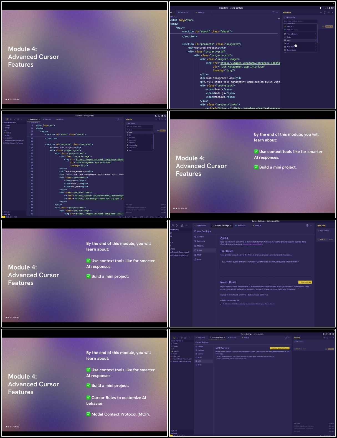Open Extensions icon in line-numbered editor window
The width and height of the screenshot is (337, 438).
point(18,119)
